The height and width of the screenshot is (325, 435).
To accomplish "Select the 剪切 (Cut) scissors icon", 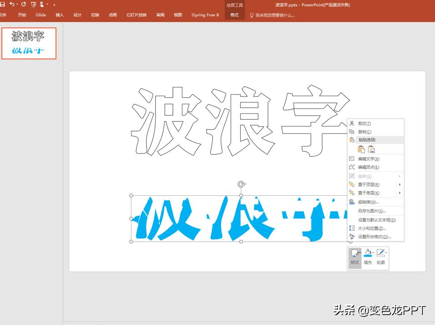I will [351, 123].
